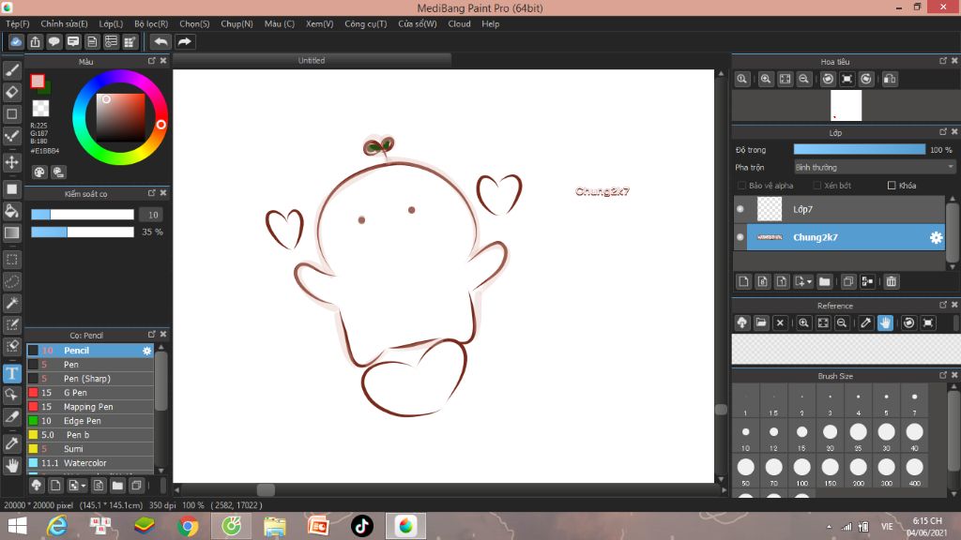Open the Chỉnh sửa(E) menu
The image size is (961, 540).
tap(64, 23)
